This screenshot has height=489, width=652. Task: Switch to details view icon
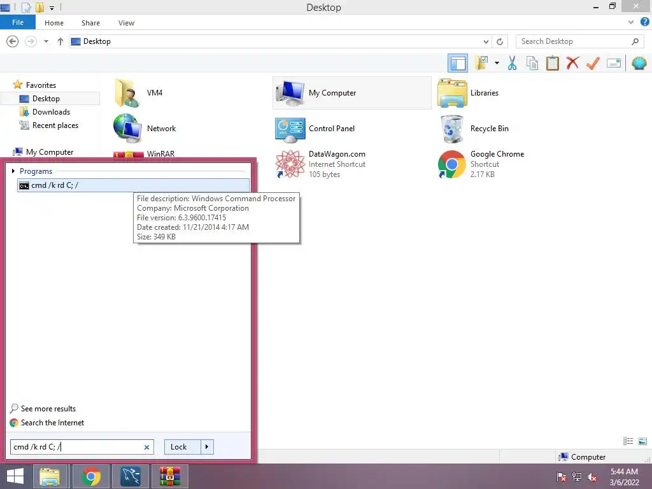628,441
